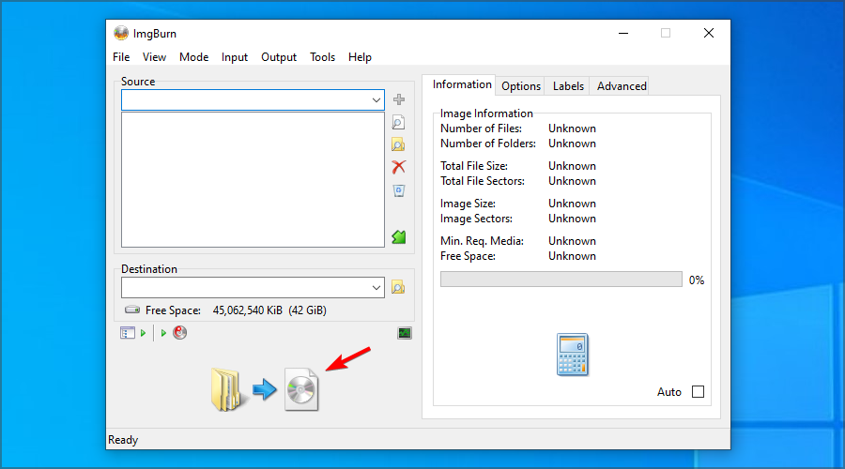
Task: Open the Mode menu
Action: tap(193, 57)
